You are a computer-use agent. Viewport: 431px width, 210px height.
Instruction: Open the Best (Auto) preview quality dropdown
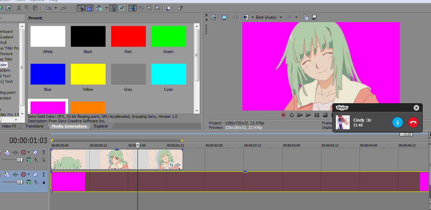pos(269,17)
